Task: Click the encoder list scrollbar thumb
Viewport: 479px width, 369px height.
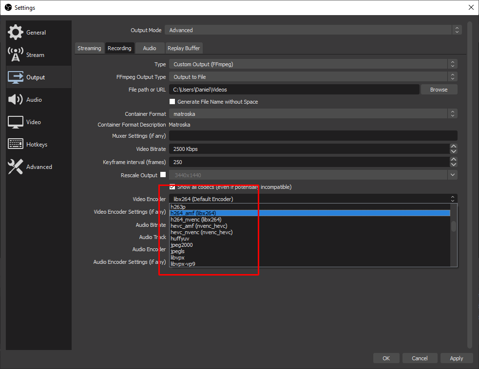Action: pos(454,226)
